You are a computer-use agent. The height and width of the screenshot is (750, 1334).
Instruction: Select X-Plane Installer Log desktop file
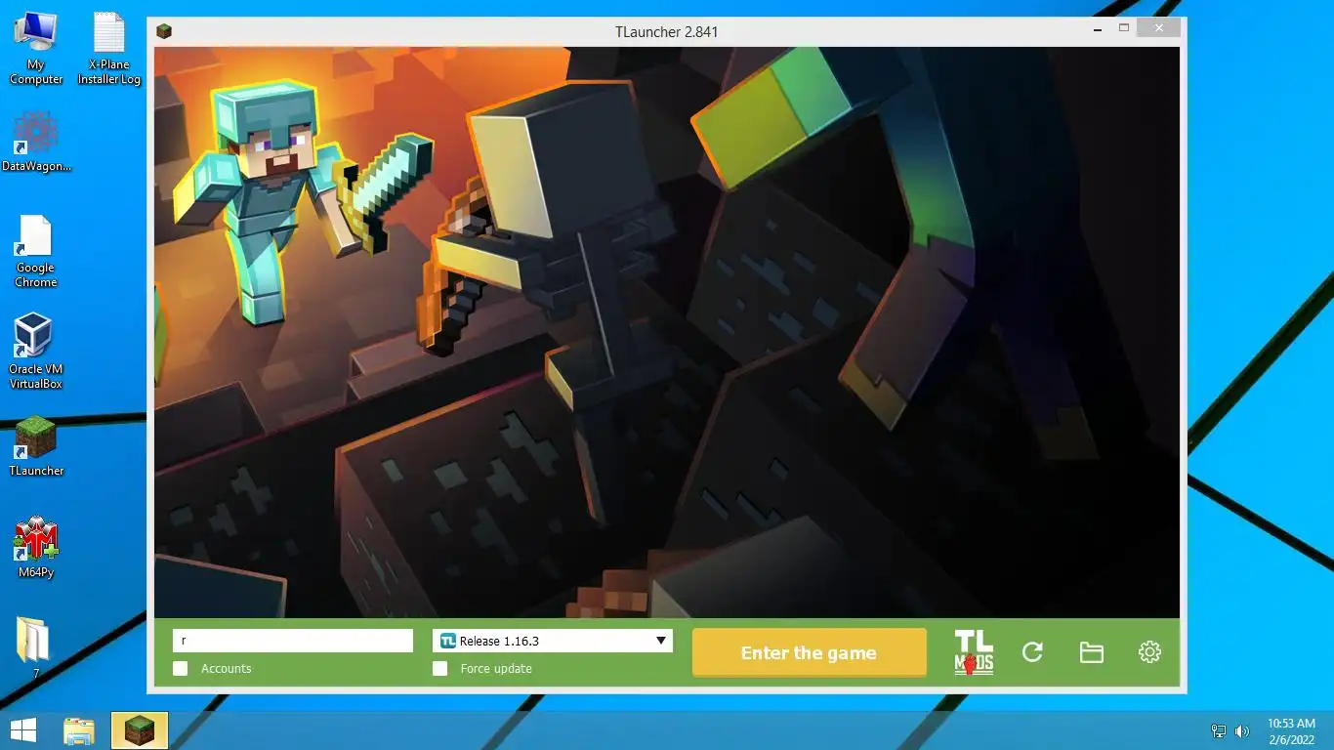(x=109, y=48)
